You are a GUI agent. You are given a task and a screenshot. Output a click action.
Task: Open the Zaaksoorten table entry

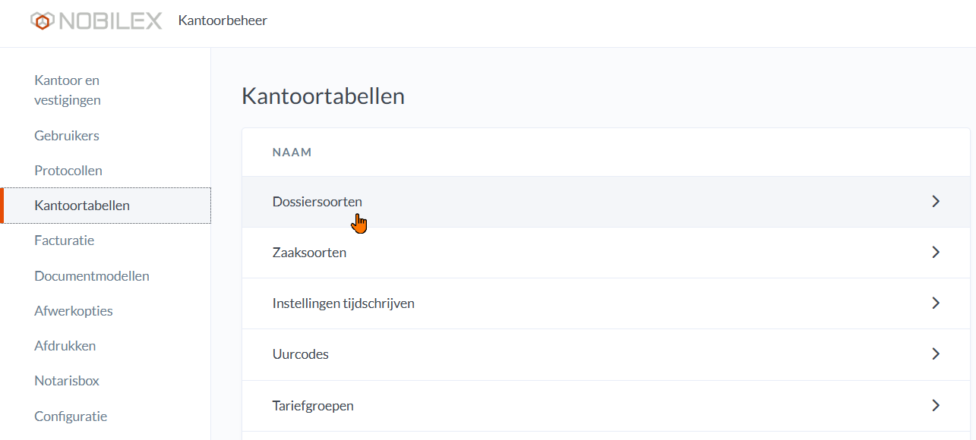tap(310, 252)
